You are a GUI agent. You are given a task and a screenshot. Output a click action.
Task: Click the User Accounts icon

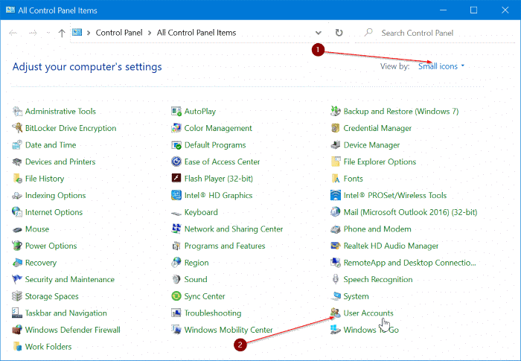coord(336,313)
